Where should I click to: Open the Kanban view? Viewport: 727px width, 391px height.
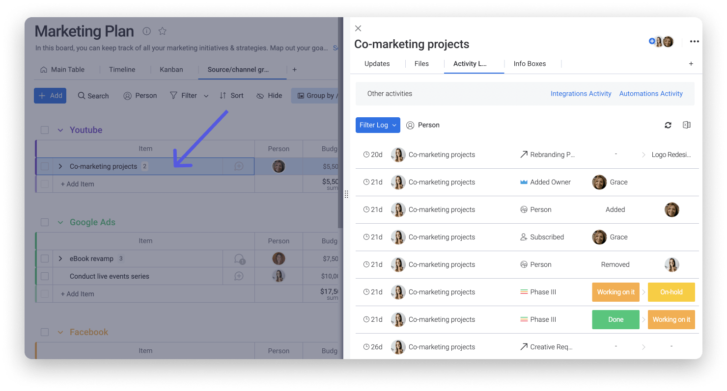171,69
